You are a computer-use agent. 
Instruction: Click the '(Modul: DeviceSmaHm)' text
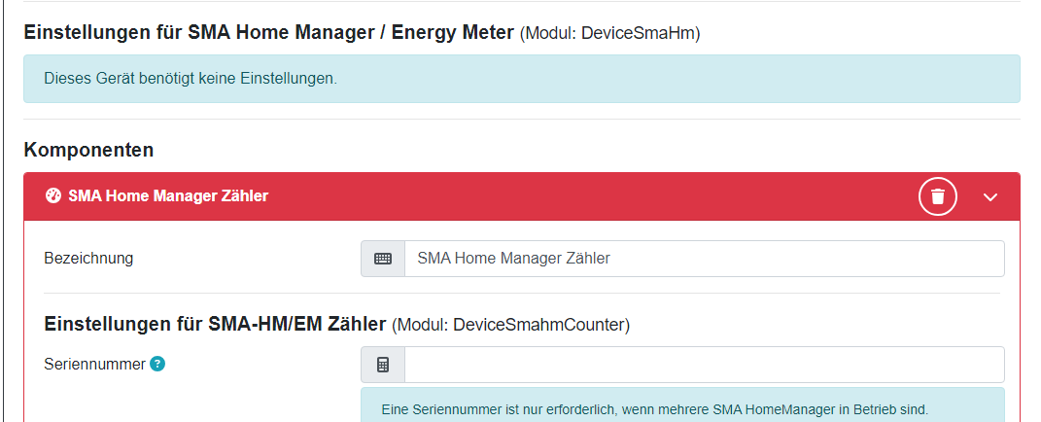[610, 34]
